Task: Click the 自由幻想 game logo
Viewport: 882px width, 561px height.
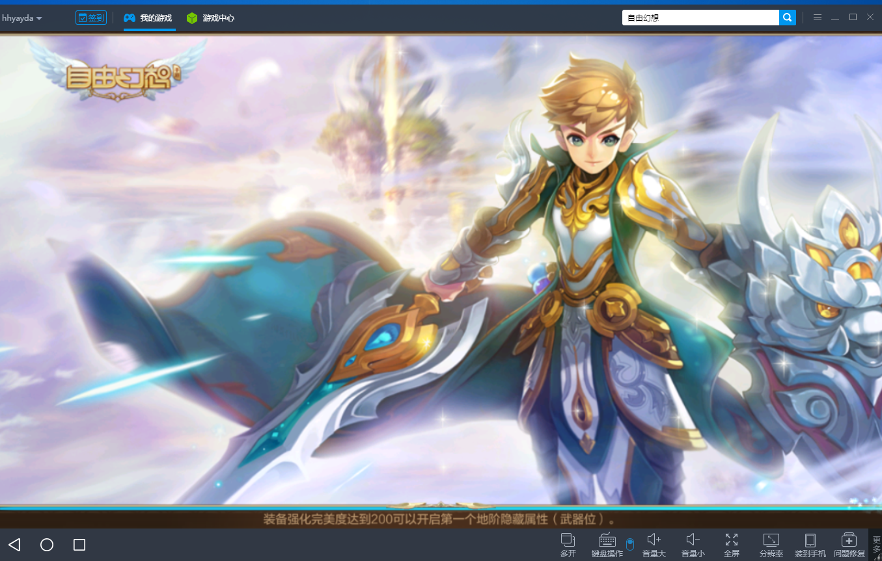Action: (x=117, y=72)
